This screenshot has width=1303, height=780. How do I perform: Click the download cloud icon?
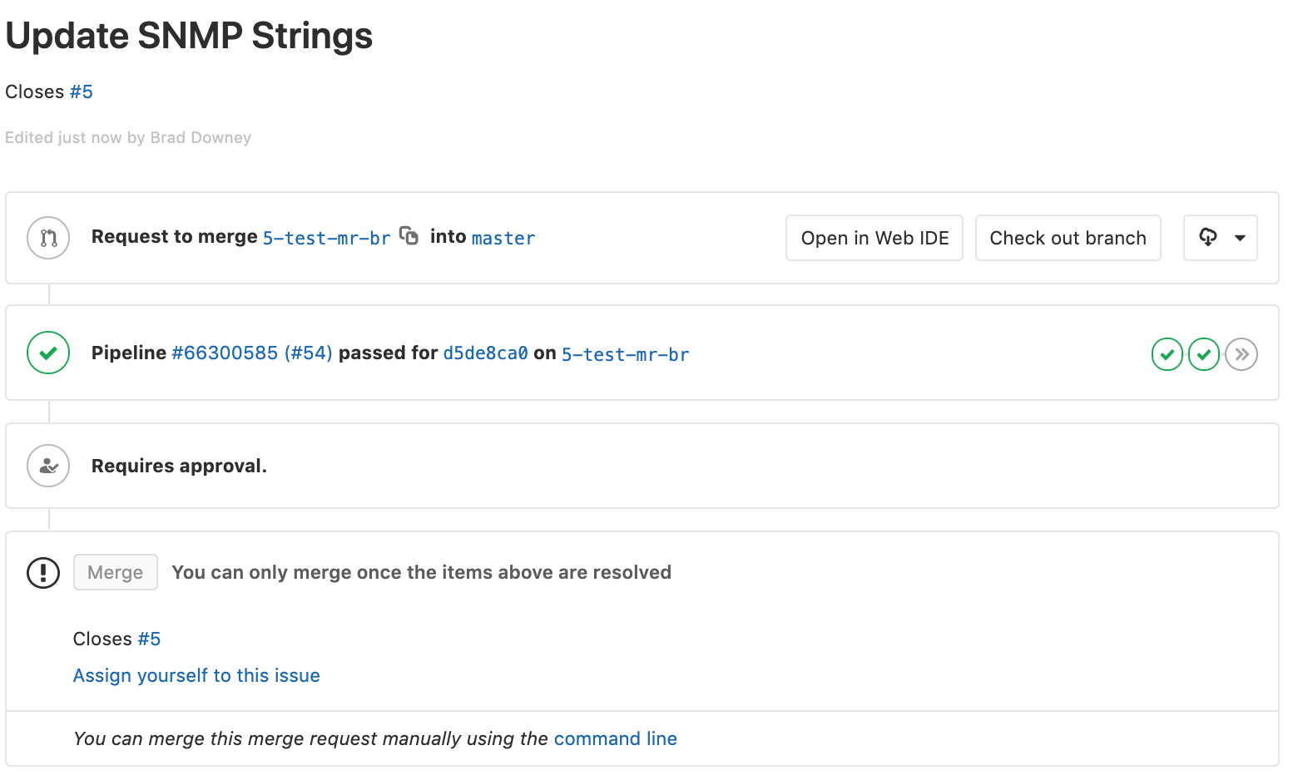[x=1208, y=237]
